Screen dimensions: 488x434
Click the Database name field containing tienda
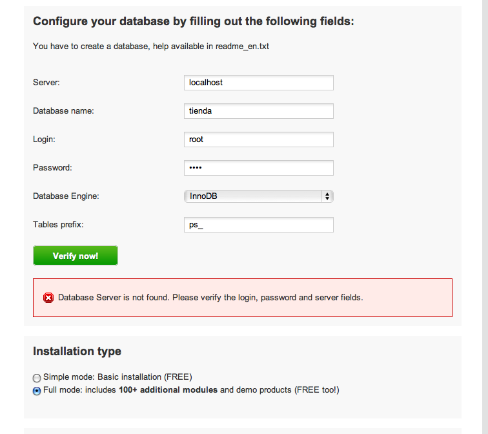click(x=258, y=111)
